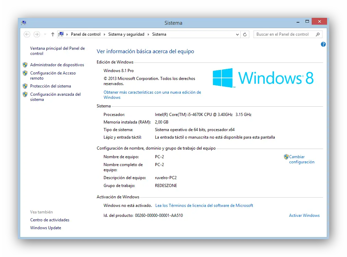Close the Sistema window
347x257 pixels.
(x=319, y=22)
